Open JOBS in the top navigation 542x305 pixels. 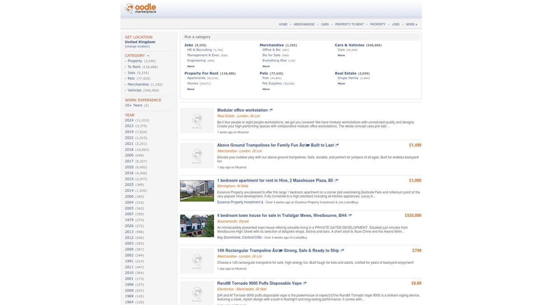[396, 24]
